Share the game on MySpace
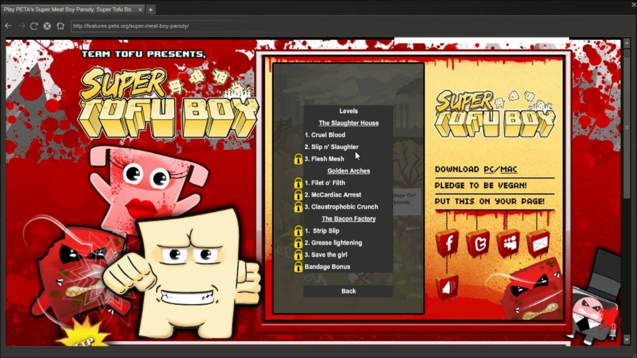The width and height of the screenshot is (637, 358). coord(508,244)
